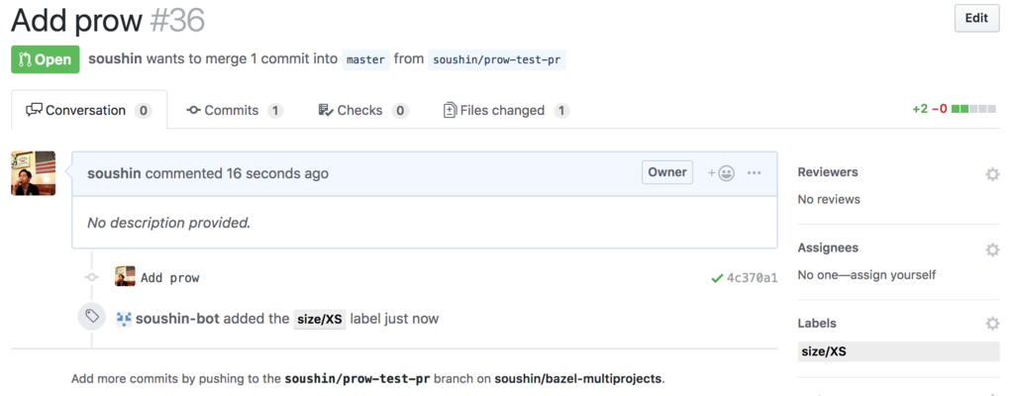
Task: Select the Conversation tab
Action: 88,110
